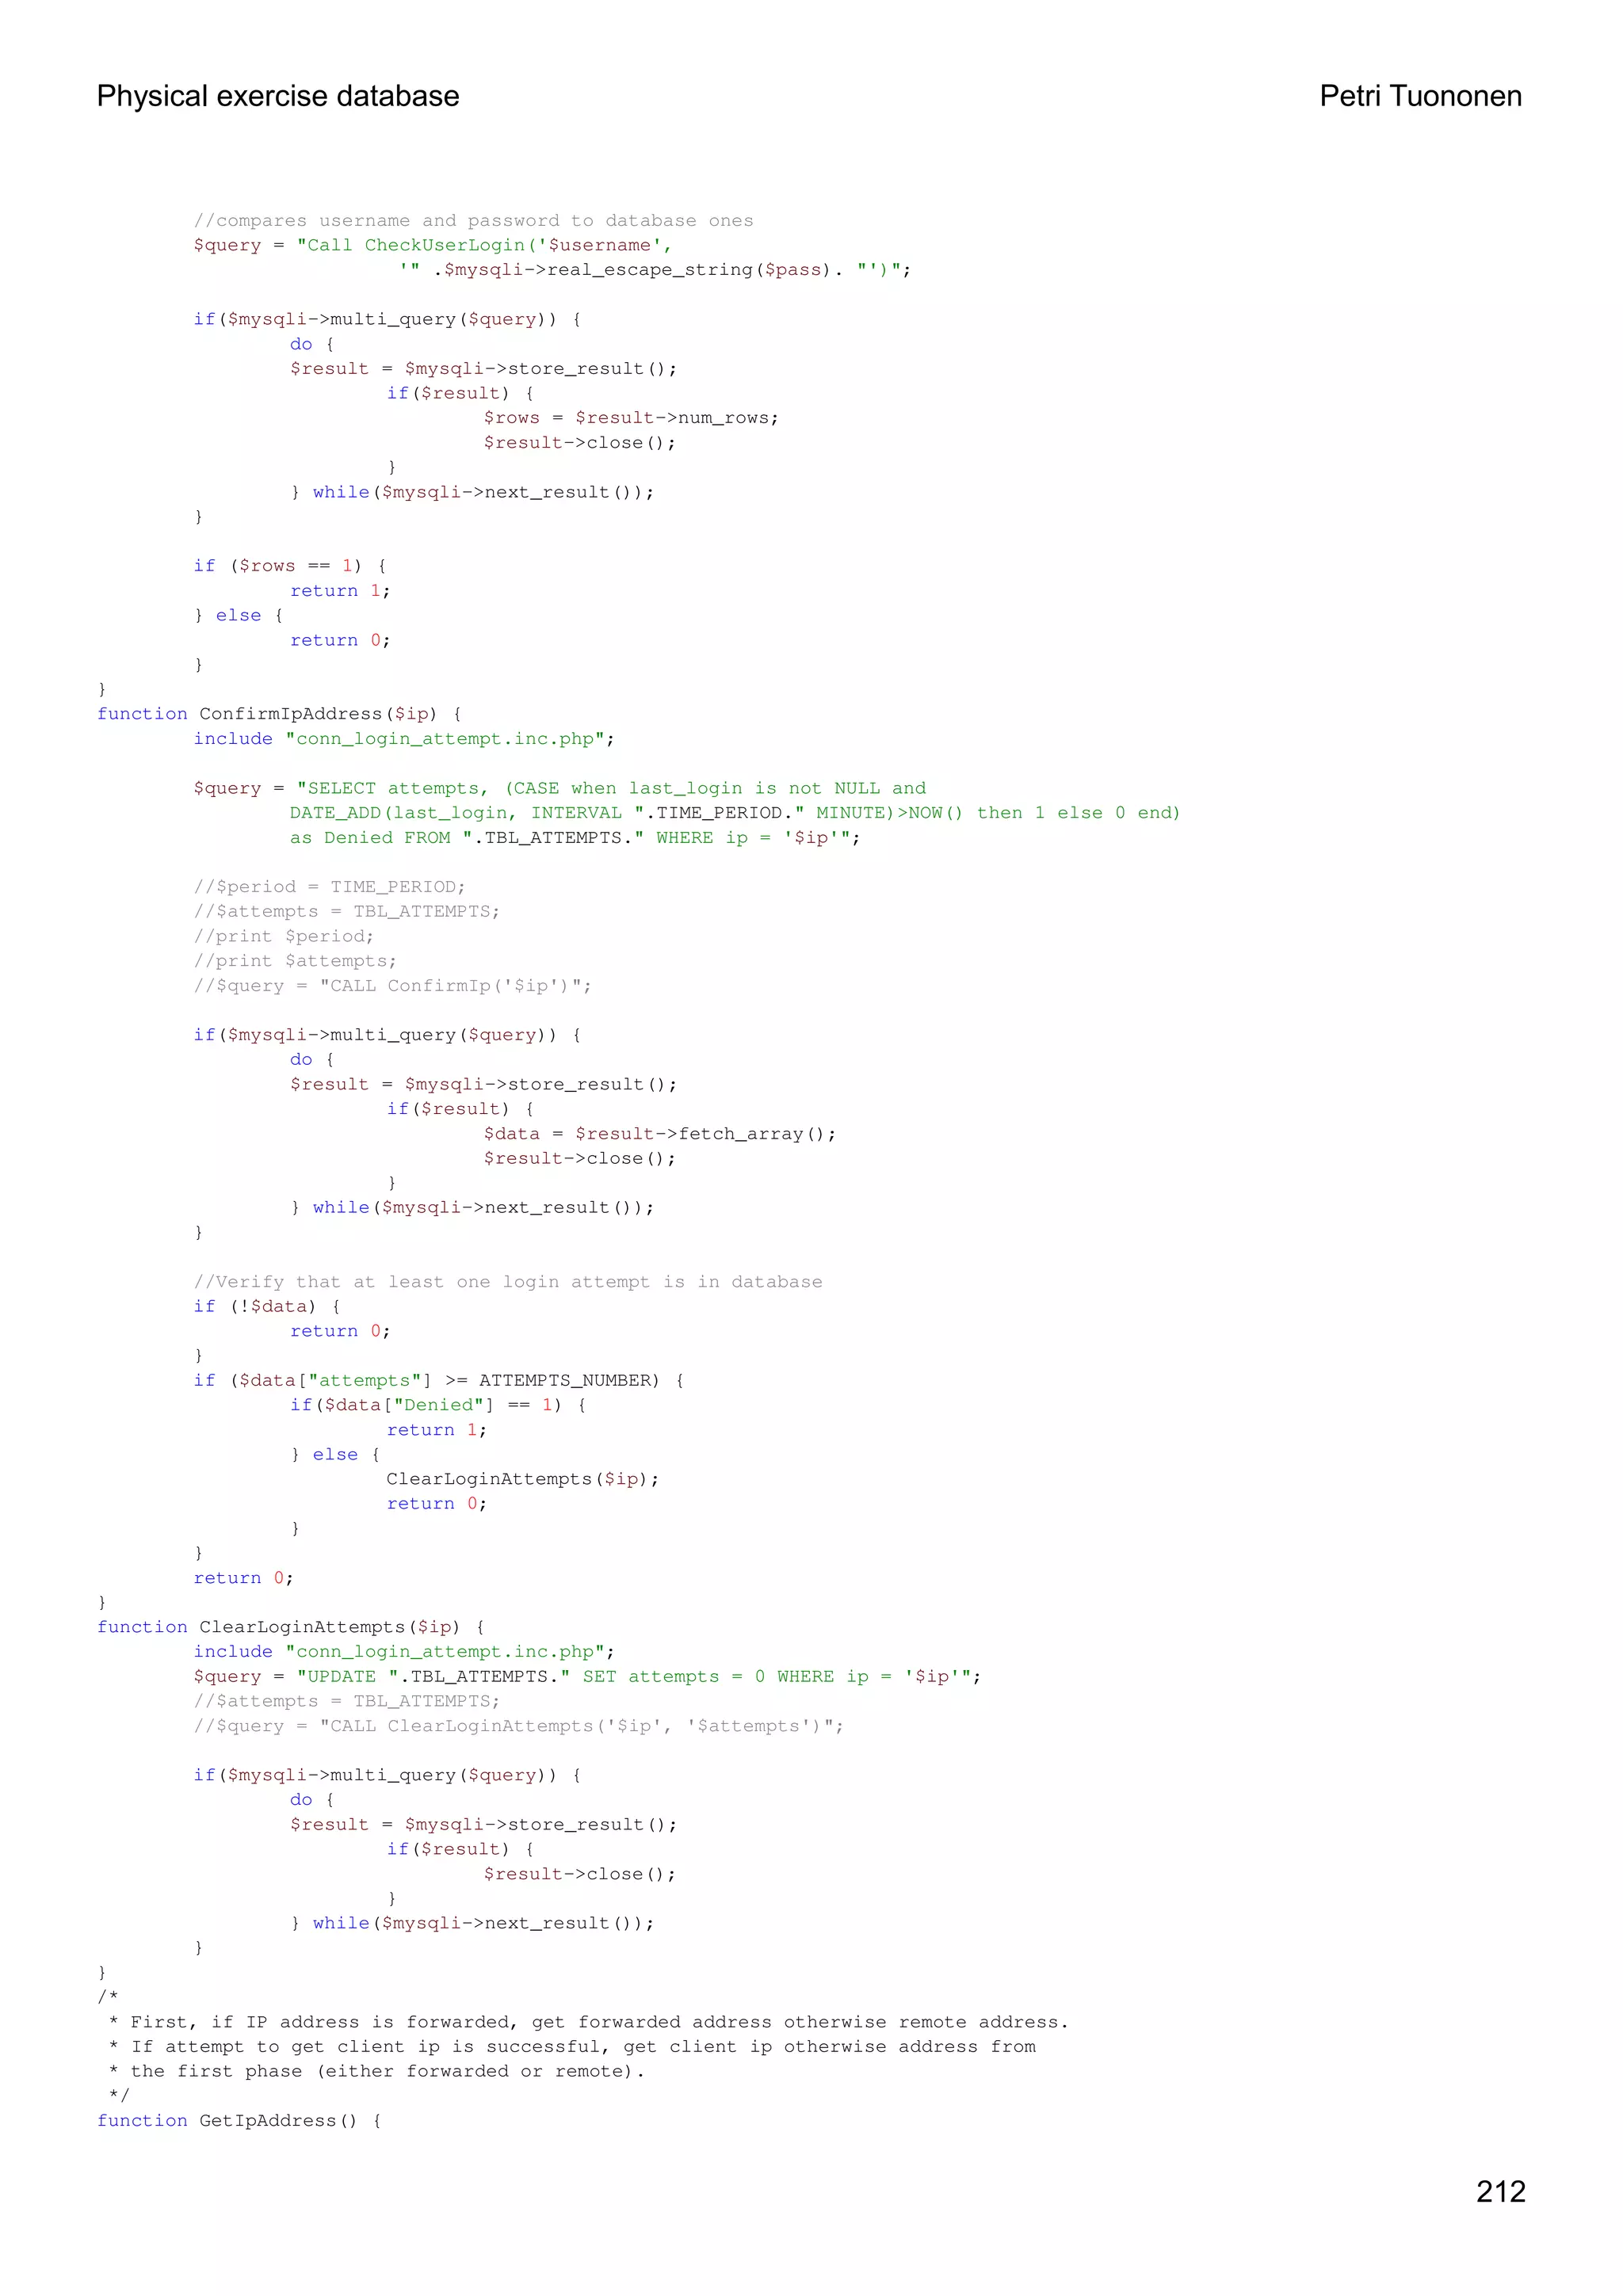The image size is (1623, 2296).
Task: Click comment '//Verify that at least one login attempt'
Action: [508, 1282]
